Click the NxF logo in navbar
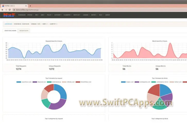 coord(9,15)
